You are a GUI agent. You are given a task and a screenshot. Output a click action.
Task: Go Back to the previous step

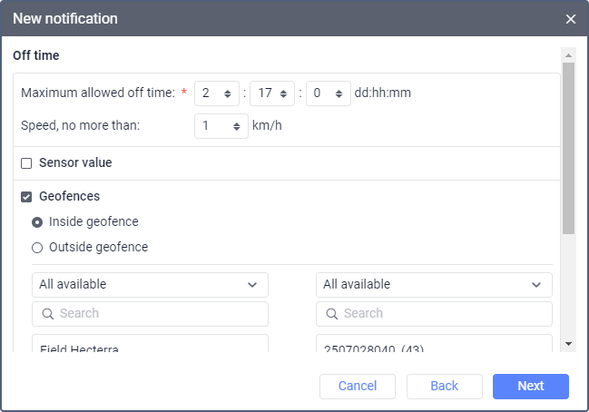pos(444,387)
